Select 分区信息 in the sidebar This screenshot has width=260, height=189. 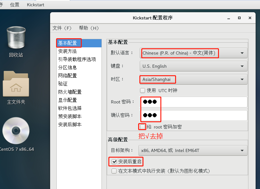click(x=79, y=67)
